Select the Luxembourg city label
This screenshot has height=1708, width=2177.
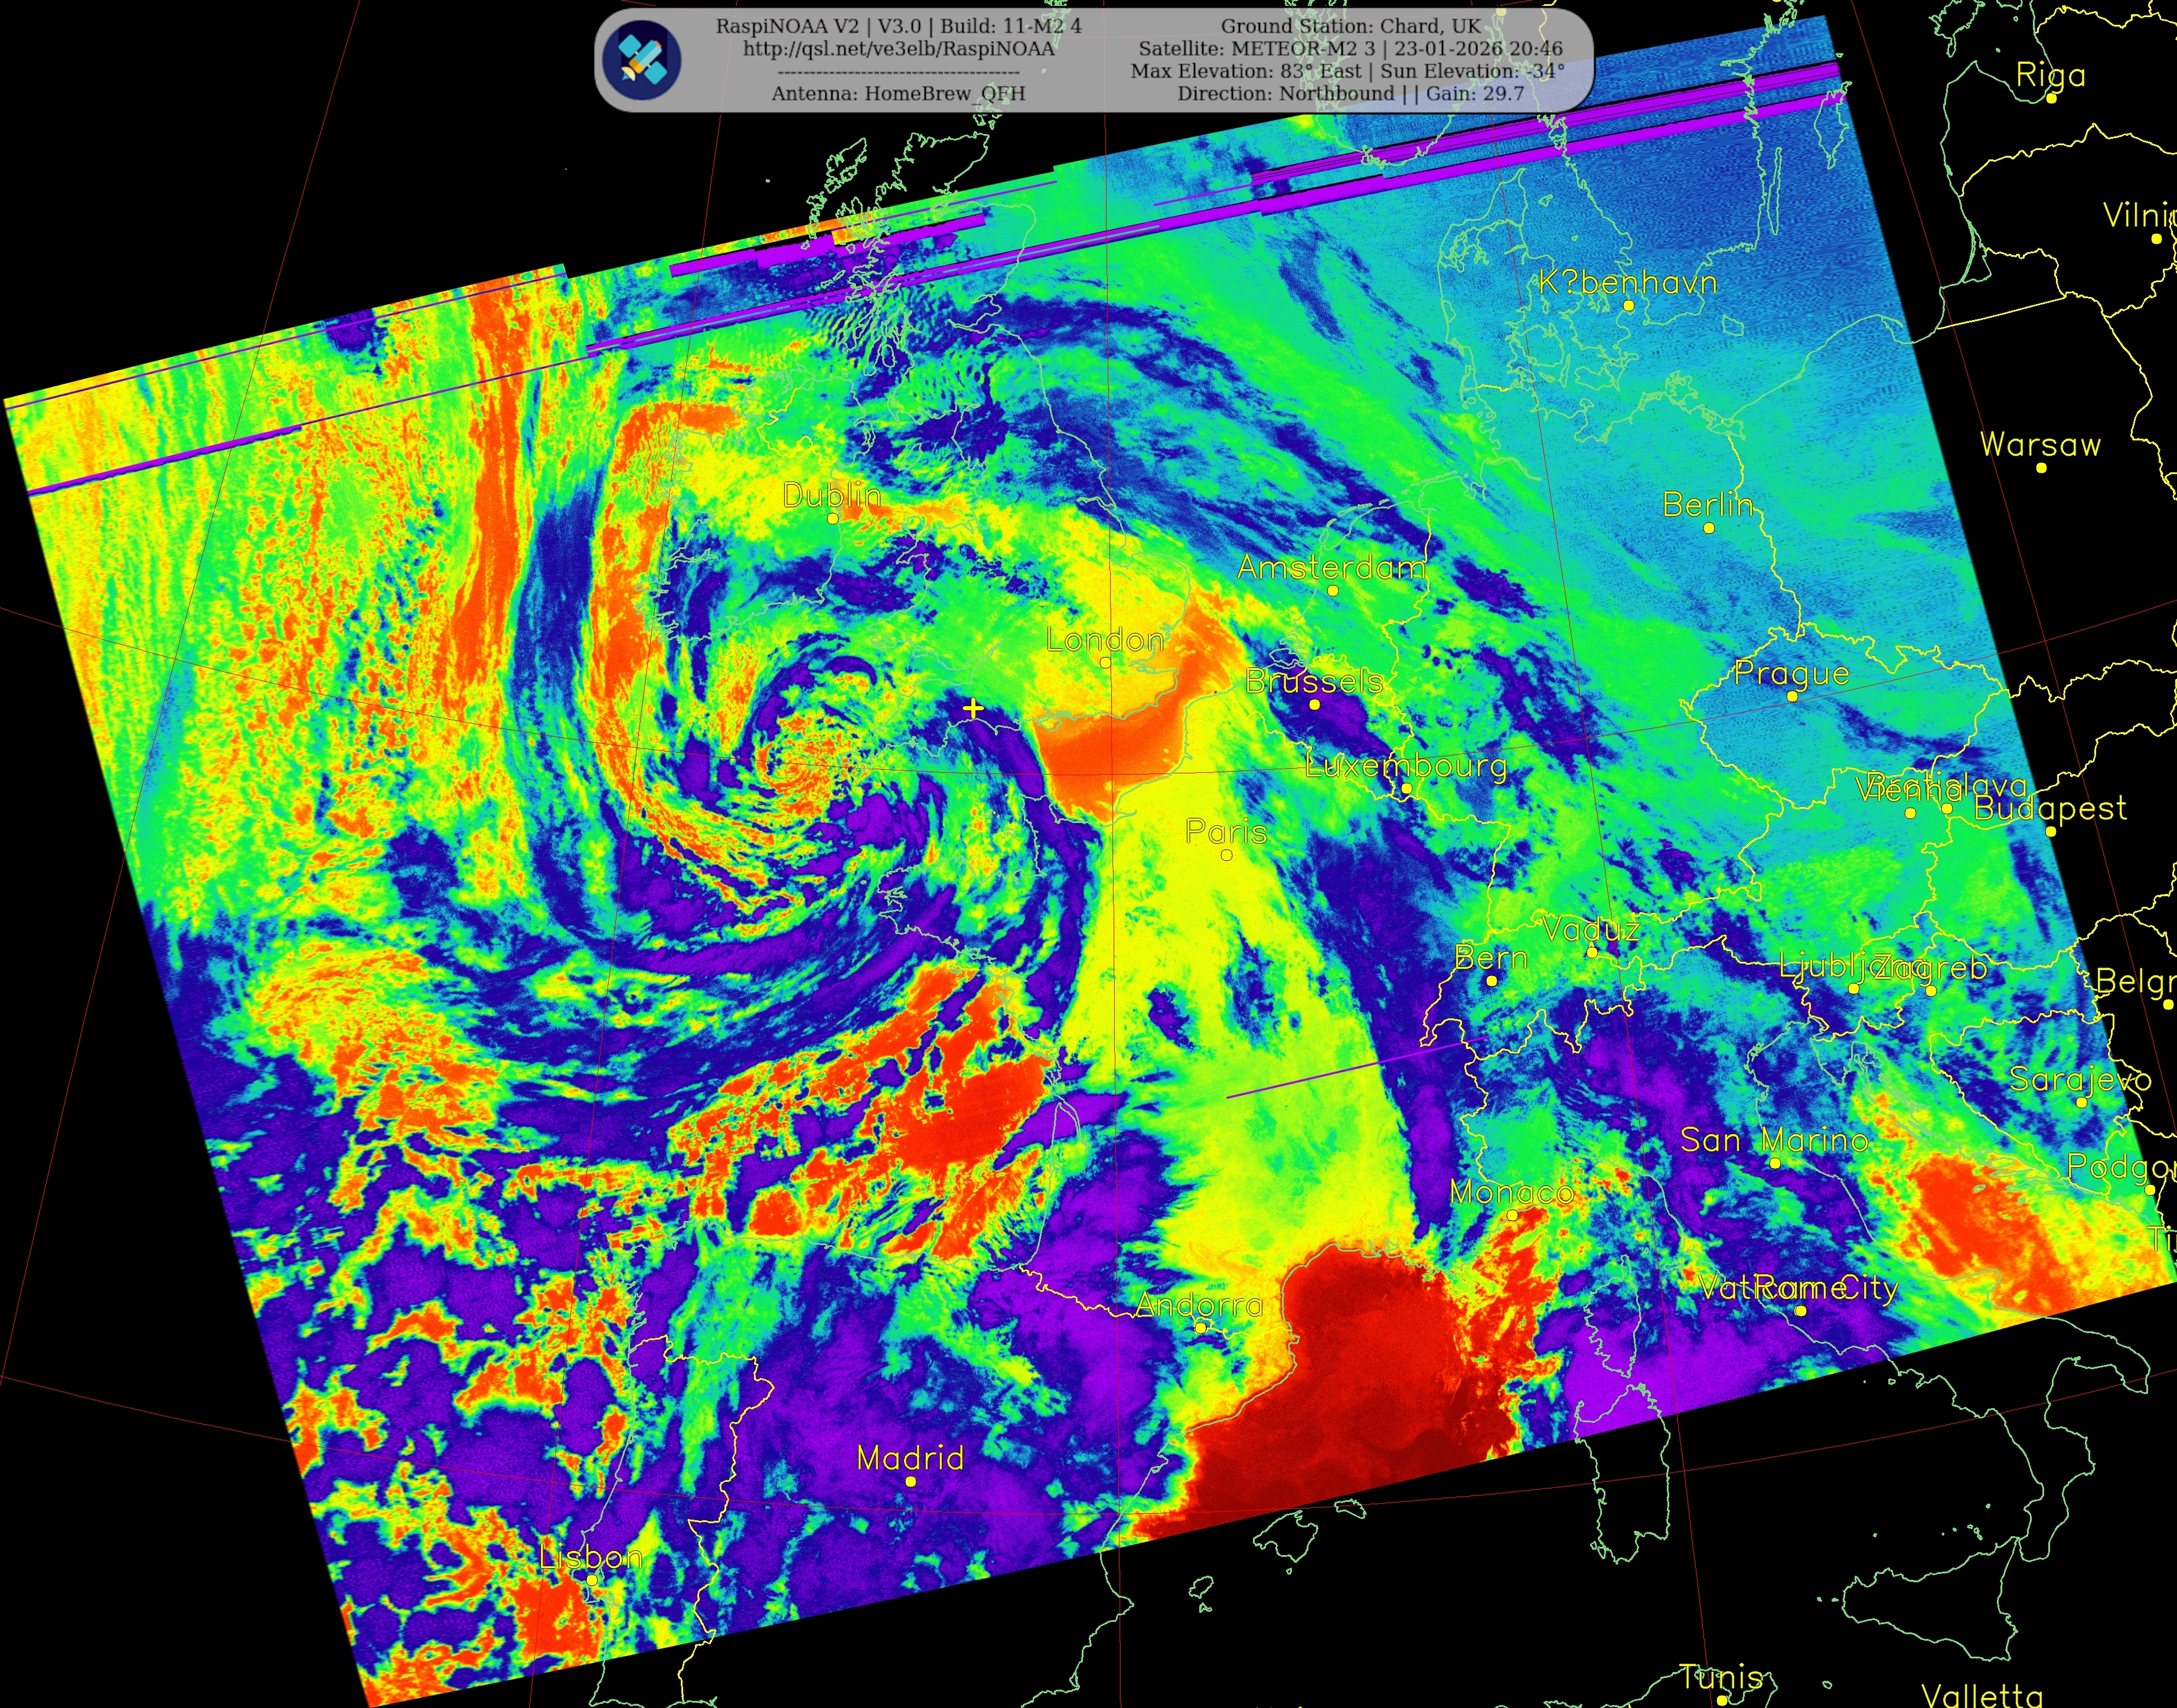(1405, 766)
